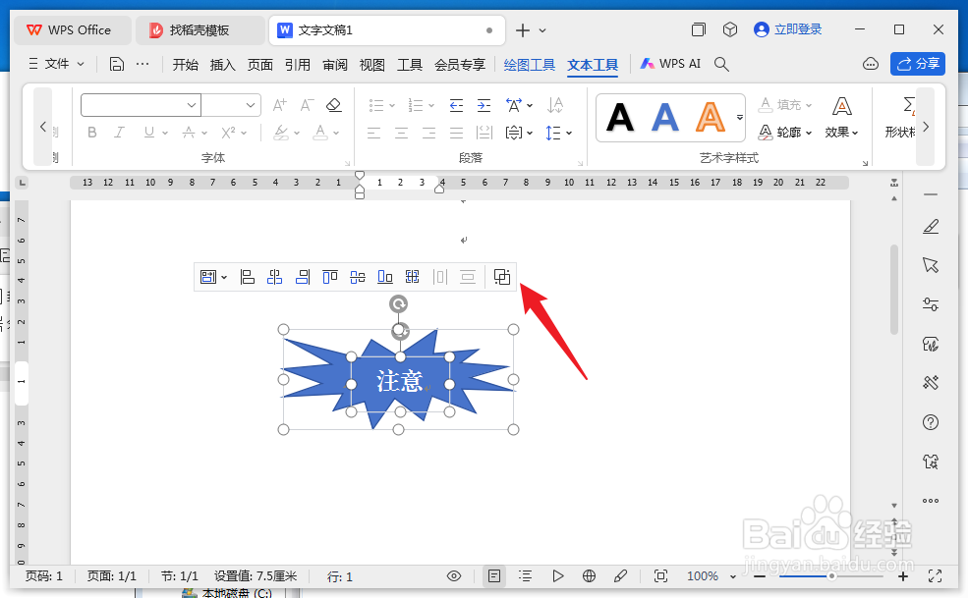Viewport: 968px width, 598px height.
Task: Expand the art text styles gallery
Action: pos(739,117)
